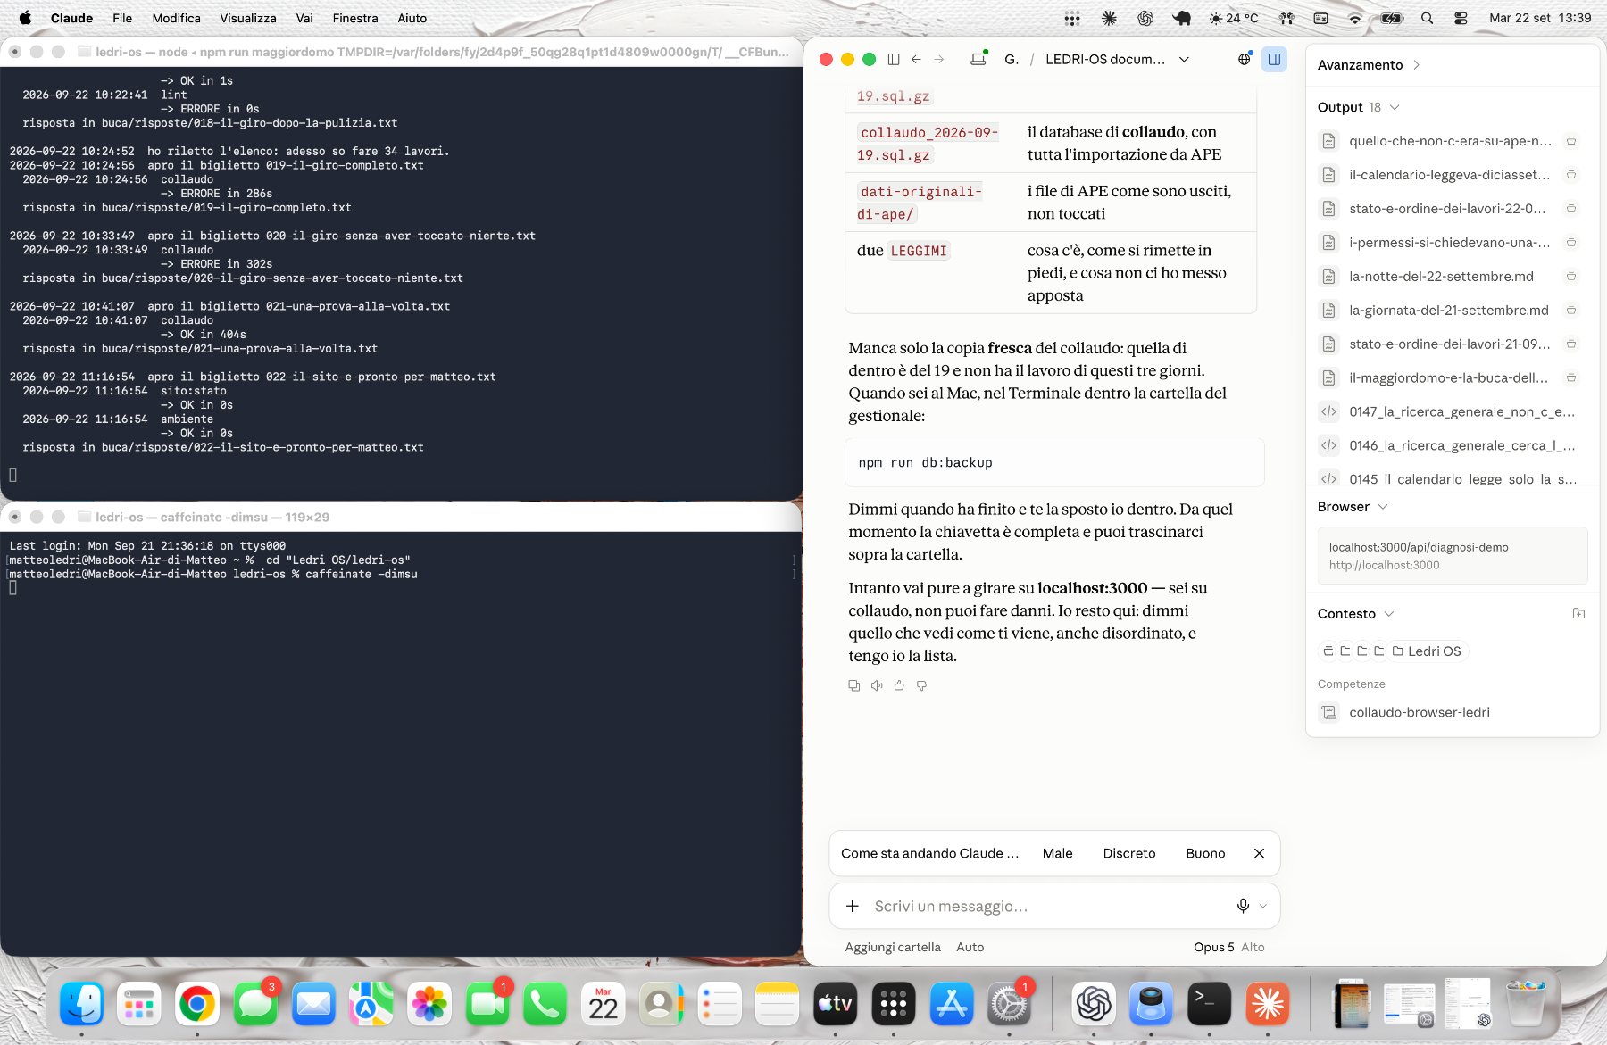Go forward with the right arrow
The image size is (1607, 1045).
coord(939,59)
